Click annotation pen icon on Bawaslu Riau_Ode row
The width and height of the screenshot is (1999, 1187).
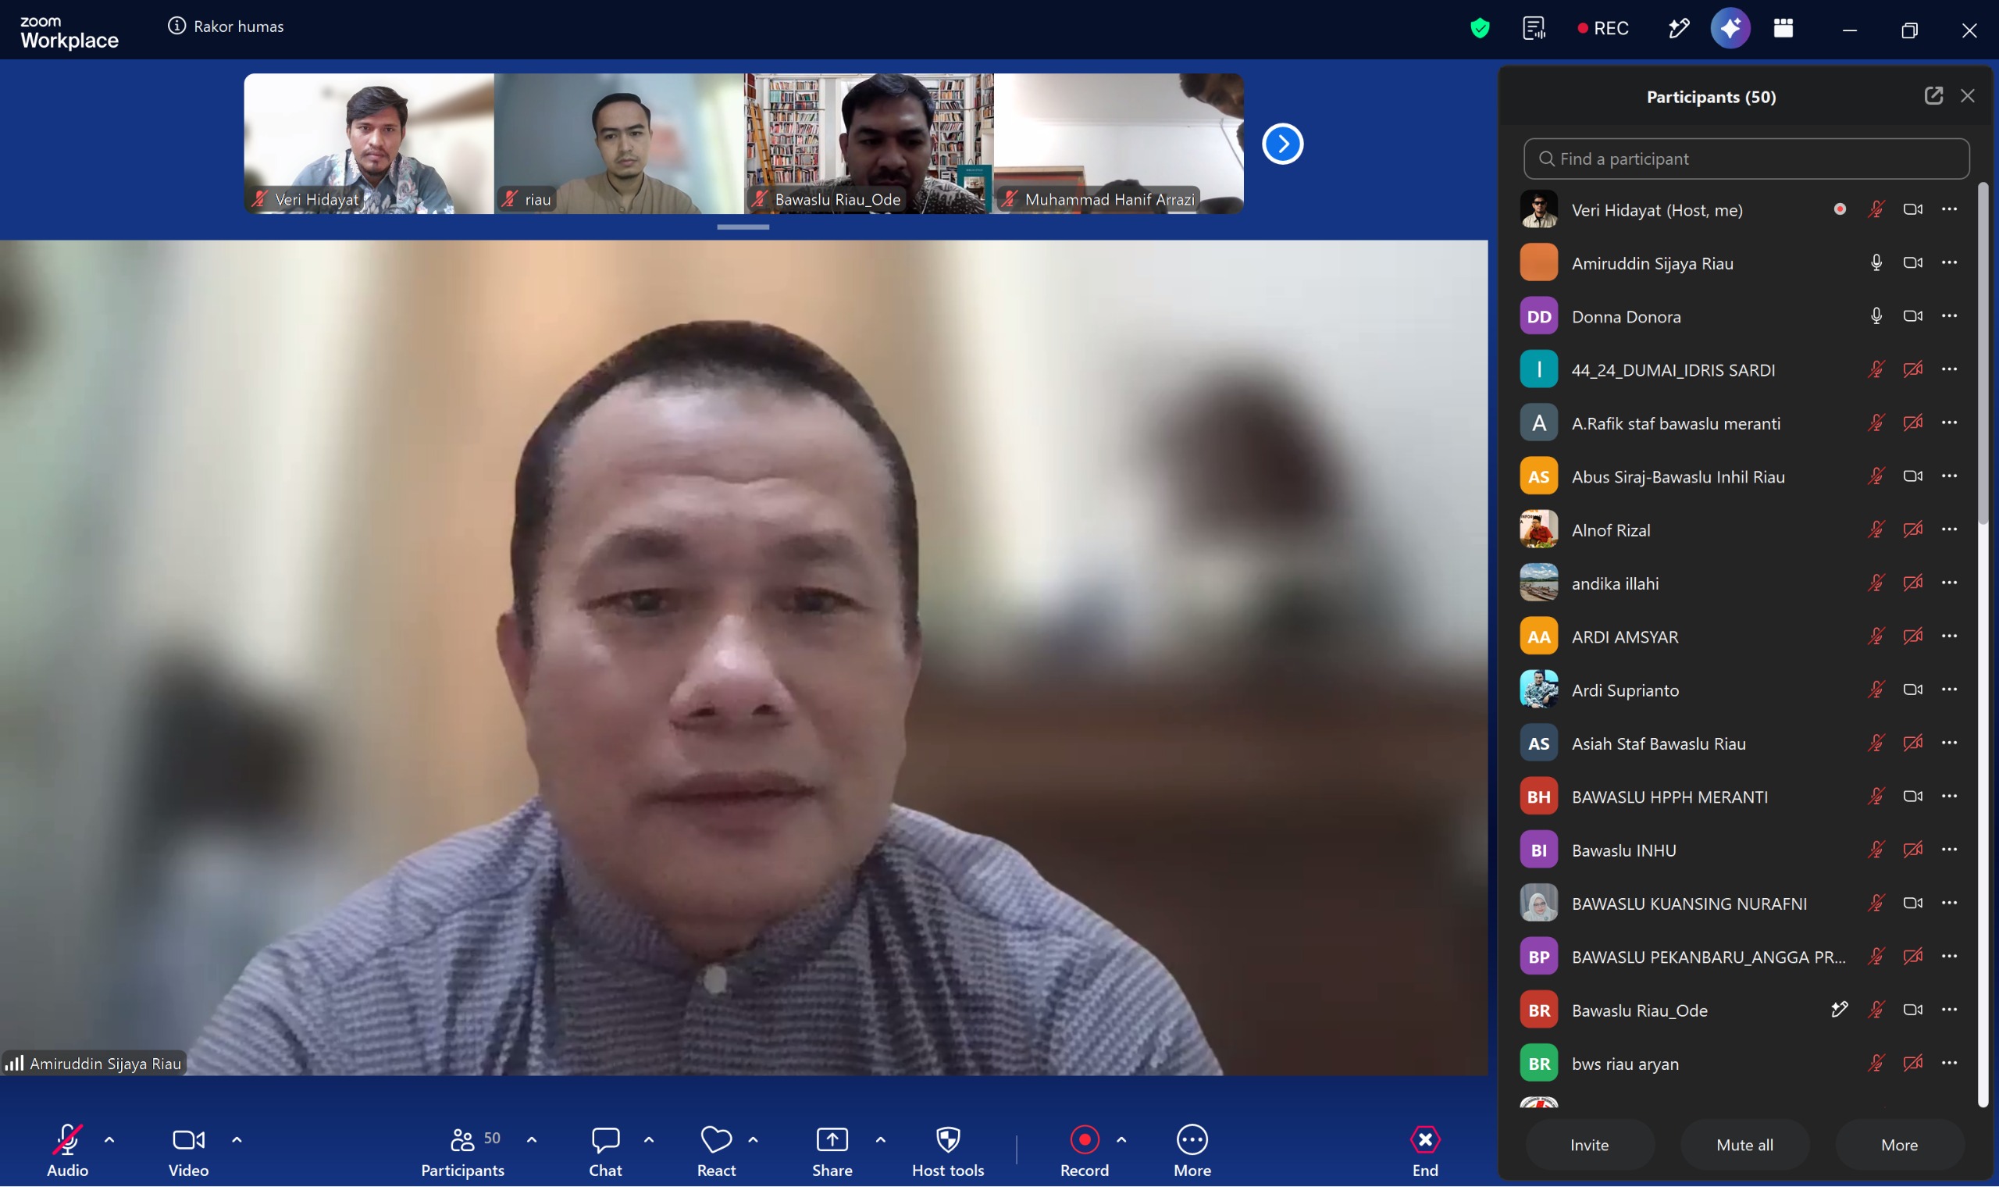point(1839,1010)
